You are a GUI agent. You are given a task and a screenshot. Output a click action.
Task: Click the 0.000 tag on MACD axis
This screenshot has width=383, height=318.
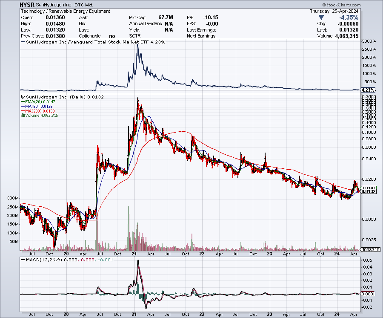point(368,294)
